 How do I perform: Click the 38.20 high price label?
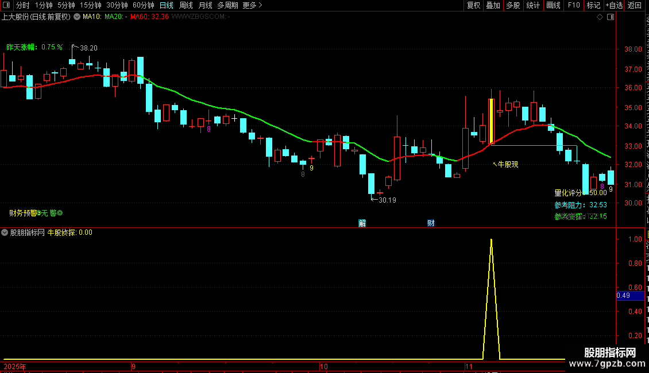[x=88, y=48]
